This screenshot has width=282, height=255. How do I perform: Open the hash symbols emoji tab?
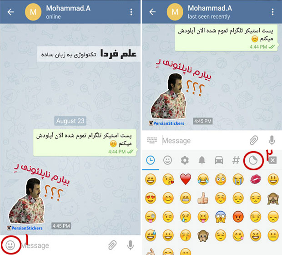(236, 160)
